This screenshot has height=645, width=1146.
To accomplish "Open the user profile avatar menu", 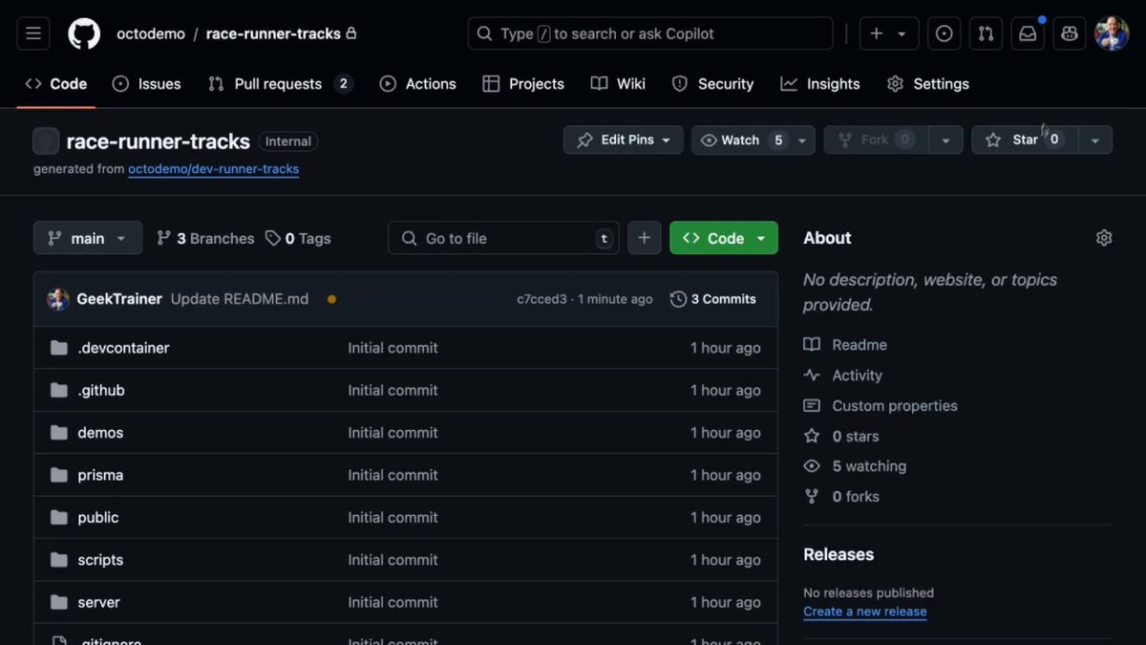I will [1112, 33].
